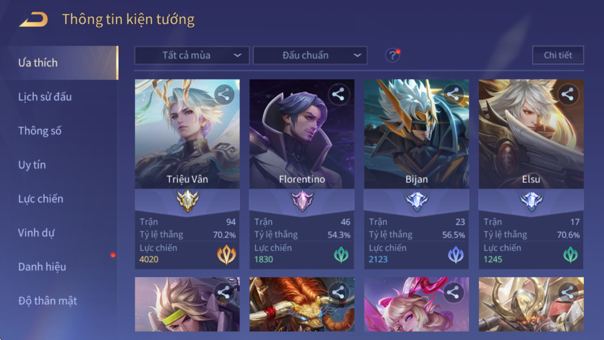Select the Elsu hero portrait

pos(531,134)
